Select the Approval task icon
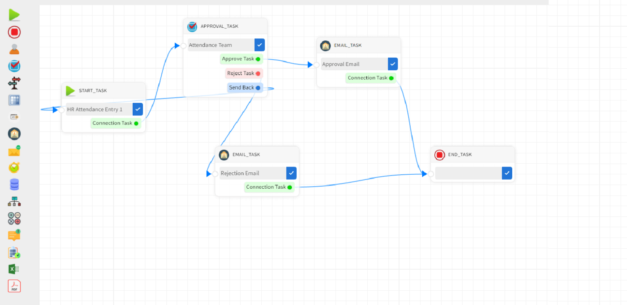 tap(14, 66)
